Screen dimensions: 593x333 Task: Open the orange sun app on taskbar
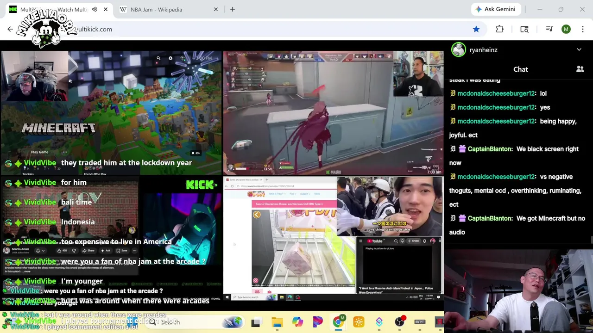click(359, 322)
